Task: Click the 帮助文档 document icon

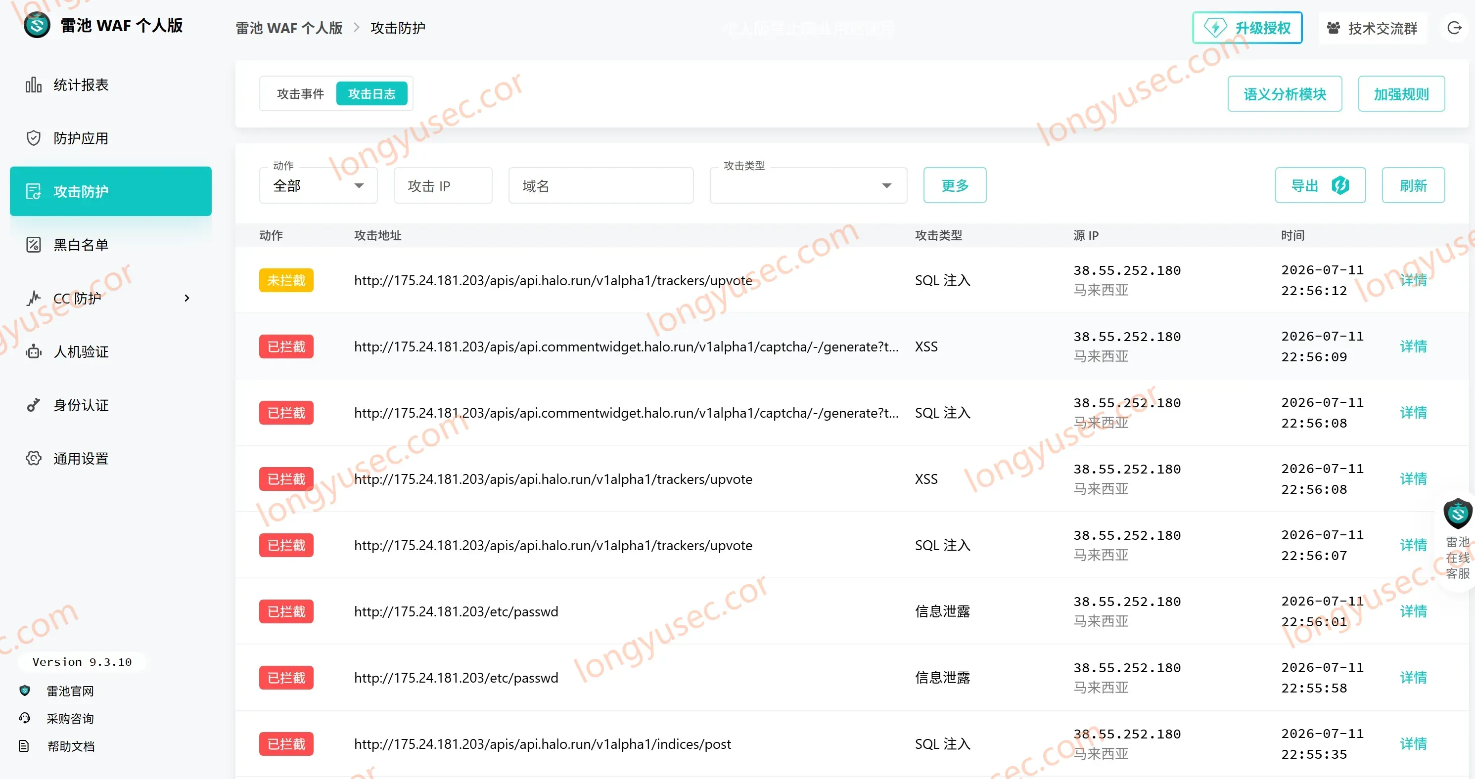Action: coord(24,745)
